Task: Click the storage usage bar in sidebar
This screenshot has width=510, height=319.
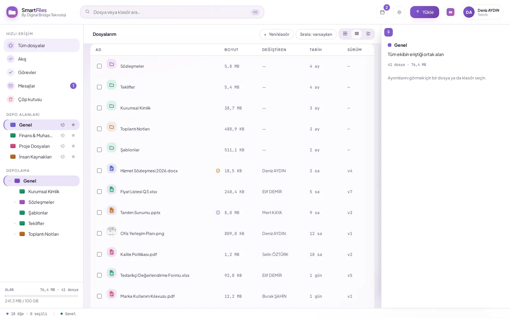Action: click(42, 296)
